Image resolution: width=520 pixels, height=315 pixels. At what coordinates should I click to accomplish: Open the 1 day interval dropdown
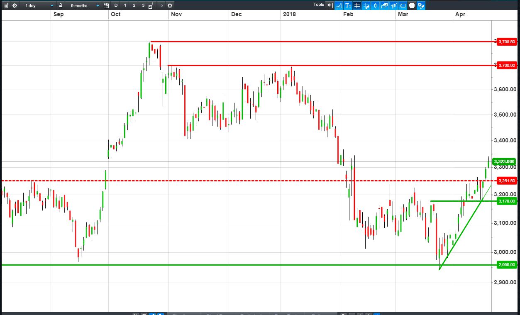(x=39, y=5)
